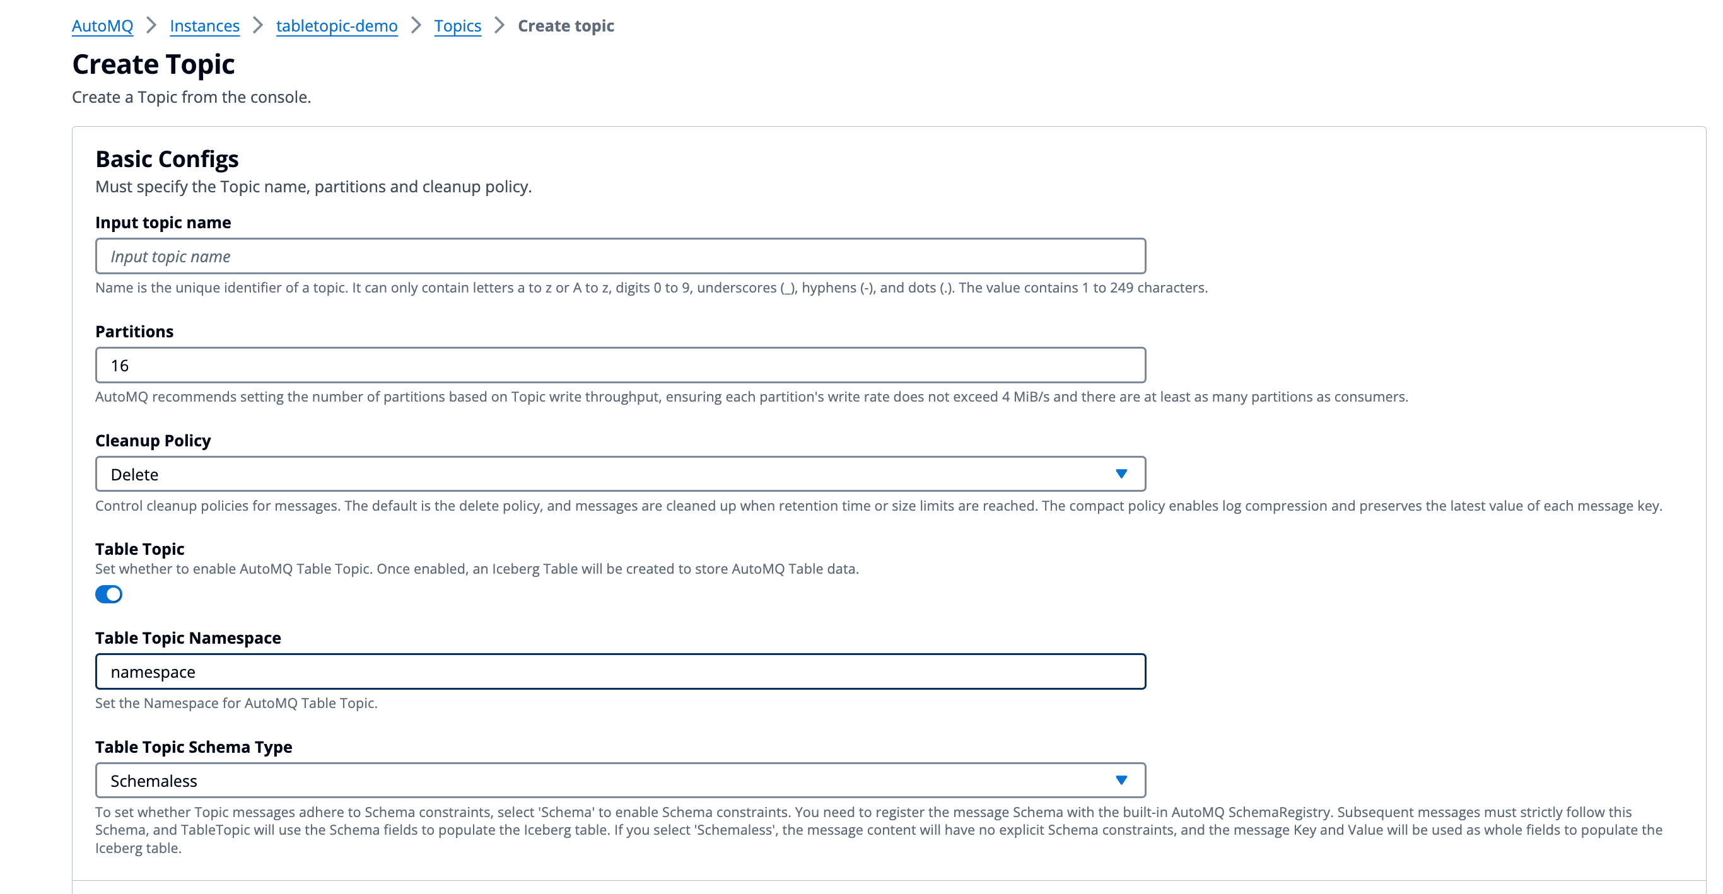Navigate to Topics breadcrumb link
The width and height of the screenshot is (1723, 894).
click(x=457, y=25)
